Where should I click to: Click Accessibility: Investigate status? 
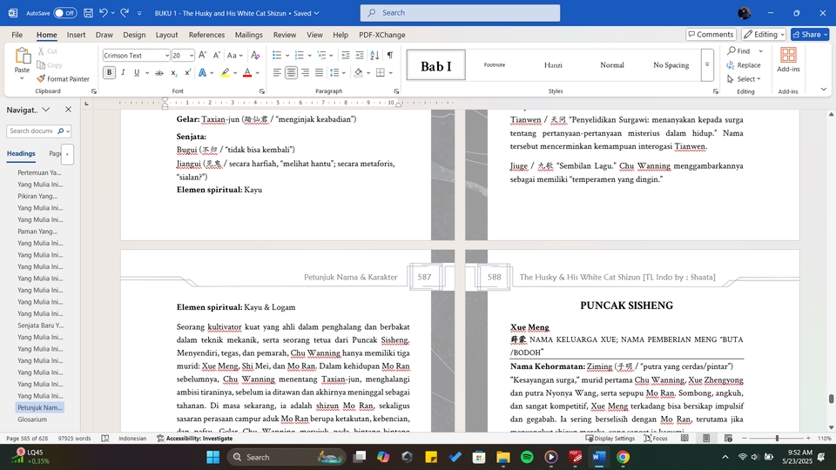click(x=194, y=438)
